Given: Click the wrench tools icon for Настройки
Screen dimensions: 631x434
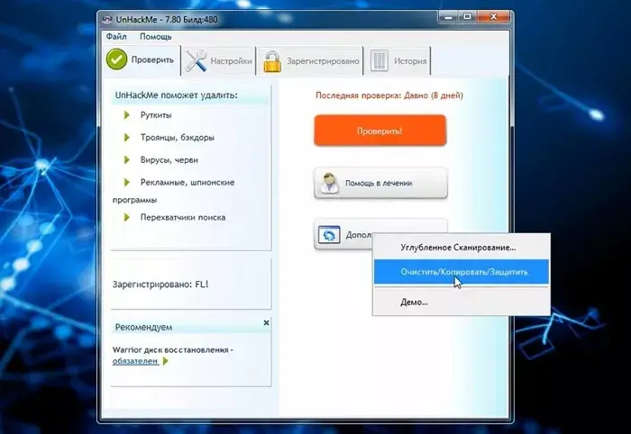Looking at the screenshot, I should pos(197,60).
